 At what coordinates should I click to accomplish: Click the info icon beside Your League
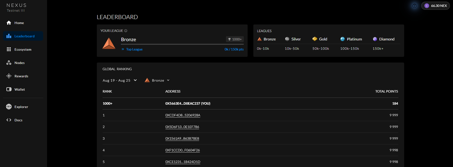(x=126, y=31)
